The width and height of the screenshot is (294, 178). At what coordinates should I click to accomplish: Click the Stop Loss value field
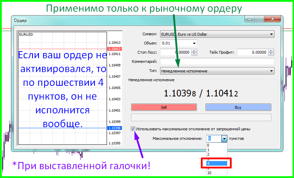(x=175, y=52)
